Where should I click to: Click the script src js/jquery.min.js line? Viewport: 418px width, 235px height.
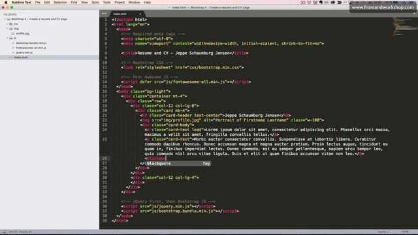168,206
